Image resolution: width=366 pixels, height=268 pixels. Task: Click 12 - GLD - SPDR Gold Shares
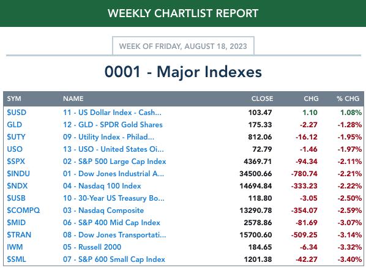113,125
